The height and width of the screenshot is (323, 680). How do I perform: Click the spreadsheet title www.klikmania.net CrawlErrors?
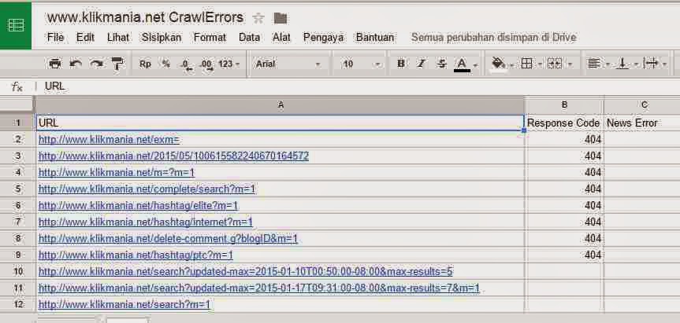[146, 18]
